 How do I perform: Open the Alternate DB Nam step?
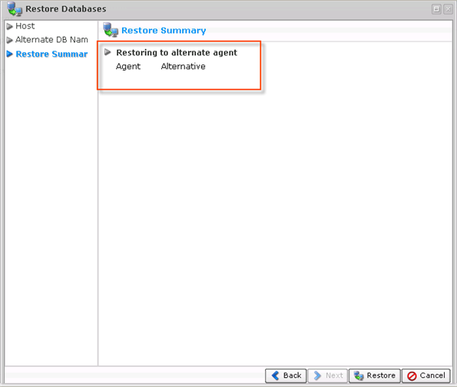51,40
